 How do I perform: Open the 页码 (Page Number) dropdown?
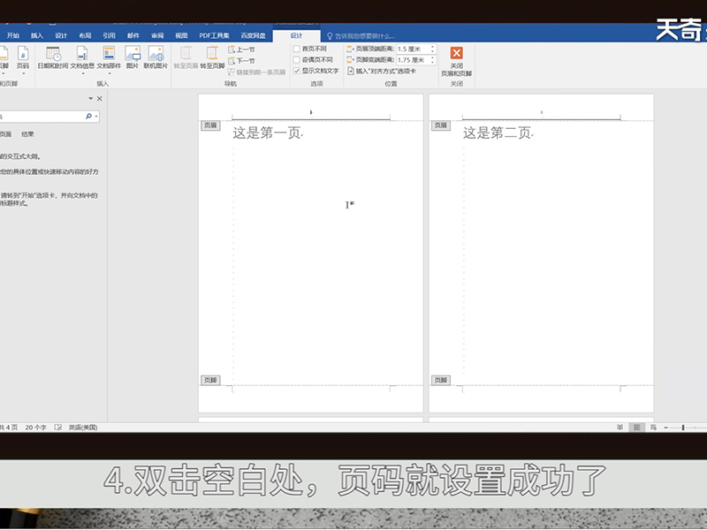coord(22,57)
